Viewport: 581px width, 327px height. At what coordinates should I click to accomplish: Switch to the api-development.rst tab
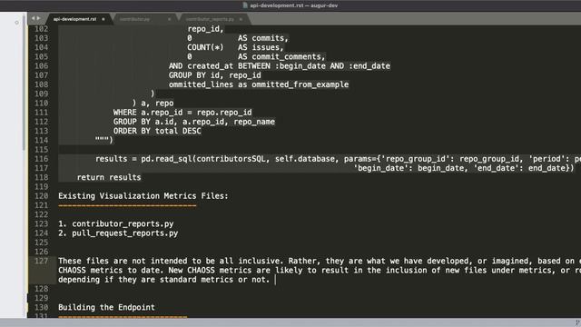click(x=74, y=19)
